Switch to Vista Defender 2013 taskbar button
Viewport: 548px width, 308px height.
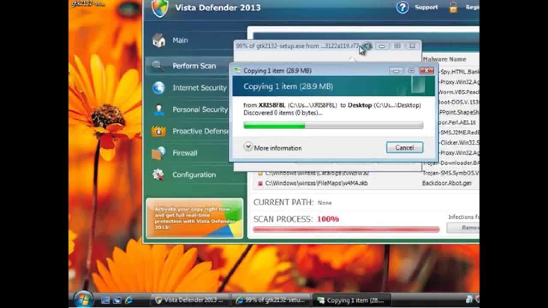(190, 300)
